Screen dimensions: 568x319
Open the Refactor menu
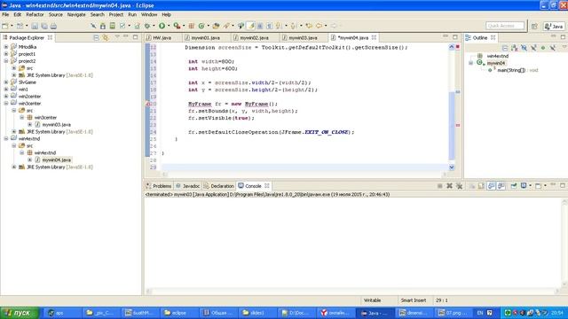[35, 14]
